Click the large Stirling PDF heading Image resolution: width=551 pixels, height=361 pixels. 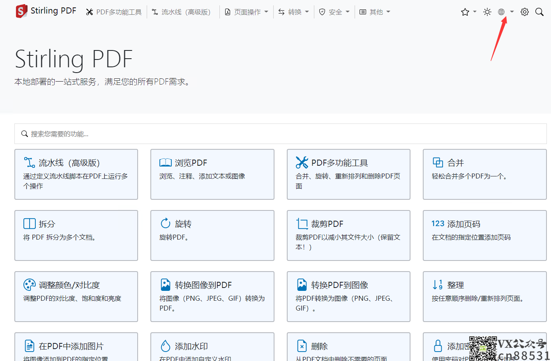pos(74,59)
